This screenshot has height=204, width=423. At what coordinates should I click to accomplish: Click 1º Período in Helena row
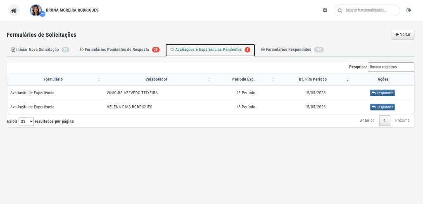pyautogui.click(x=246, y=107)
